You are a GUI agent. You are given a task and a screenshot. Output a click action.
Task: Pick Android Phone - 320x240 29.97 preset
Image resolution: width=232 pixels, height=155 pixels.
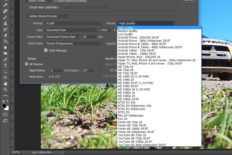[x=159, y=38]
